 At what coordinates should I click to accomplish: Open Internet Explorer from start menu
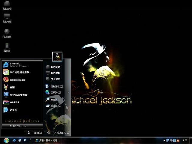15,65
